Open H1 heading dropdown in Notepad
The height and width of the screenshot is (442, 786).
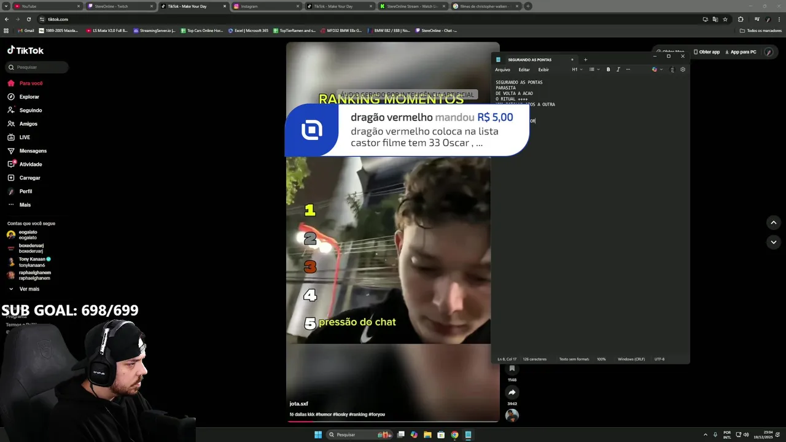click(x=577, y=69)
